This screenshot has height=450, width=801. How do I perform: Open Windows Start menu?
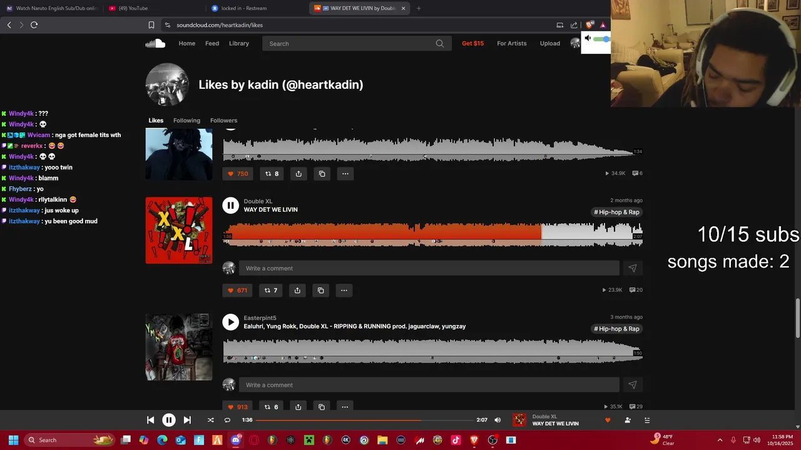[13, 440]
